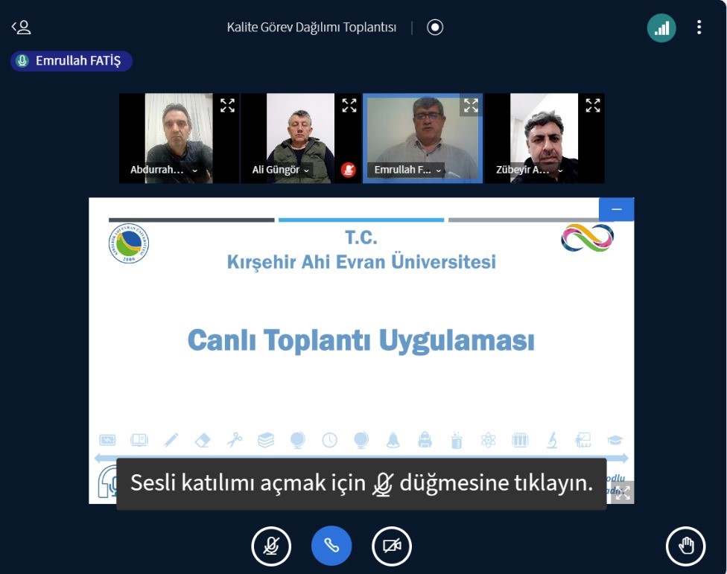
Task: Click the university seal logo on slide
Action: (129, 243)
